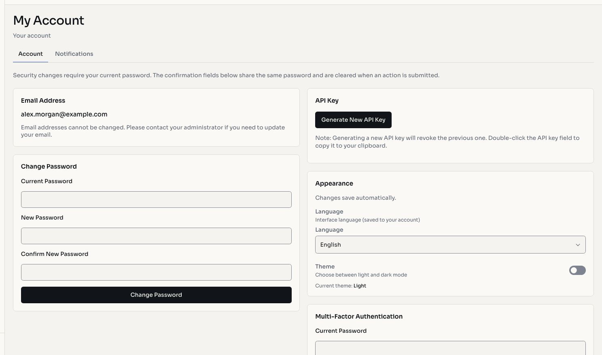Viewport: 602px width, 355px height.
Task: Click "Interface language (saved to your account)" text
Action: 367,220
